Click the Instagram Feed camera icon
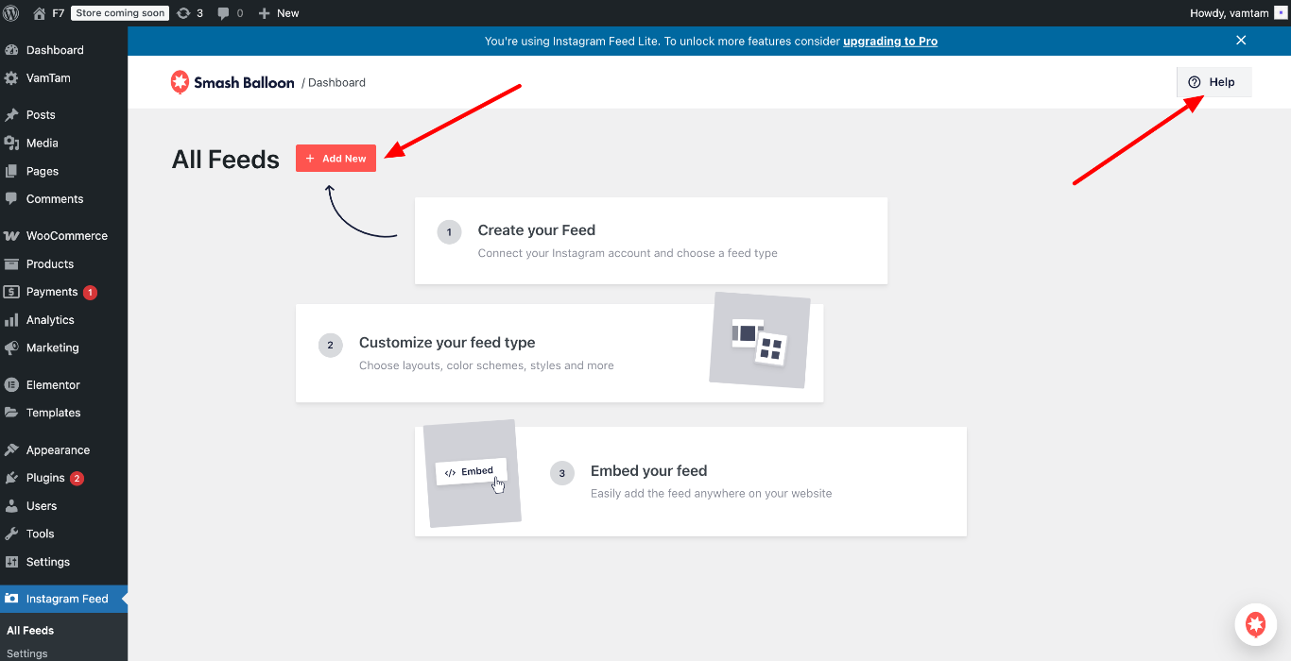The height and width of the screenshot is (661, 1291). pos(11,599)
